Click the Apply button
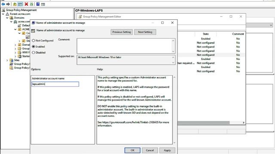This screenshot has width=275, height=154. click(167, 150)
